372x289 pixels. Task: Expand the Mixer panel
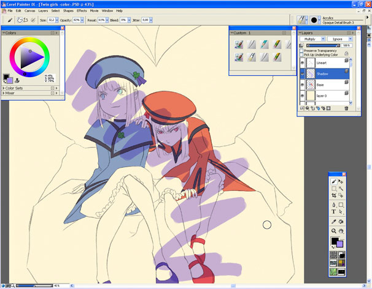[x=4, y=93]
